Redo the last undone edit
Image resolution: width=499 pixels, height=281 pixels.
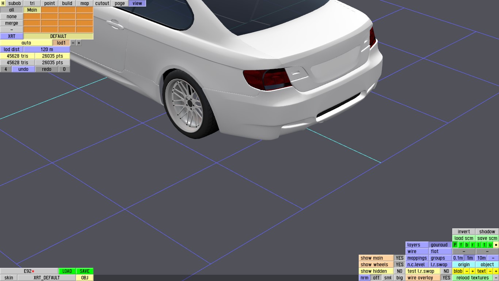pyautogui.click(x=47, y=69)
